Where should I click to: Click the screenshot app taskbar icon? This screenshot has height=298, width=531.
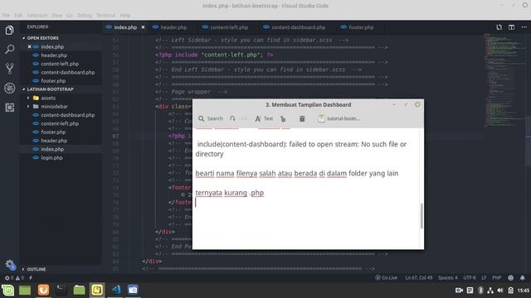pyautogui.click(x=133, y=290)
